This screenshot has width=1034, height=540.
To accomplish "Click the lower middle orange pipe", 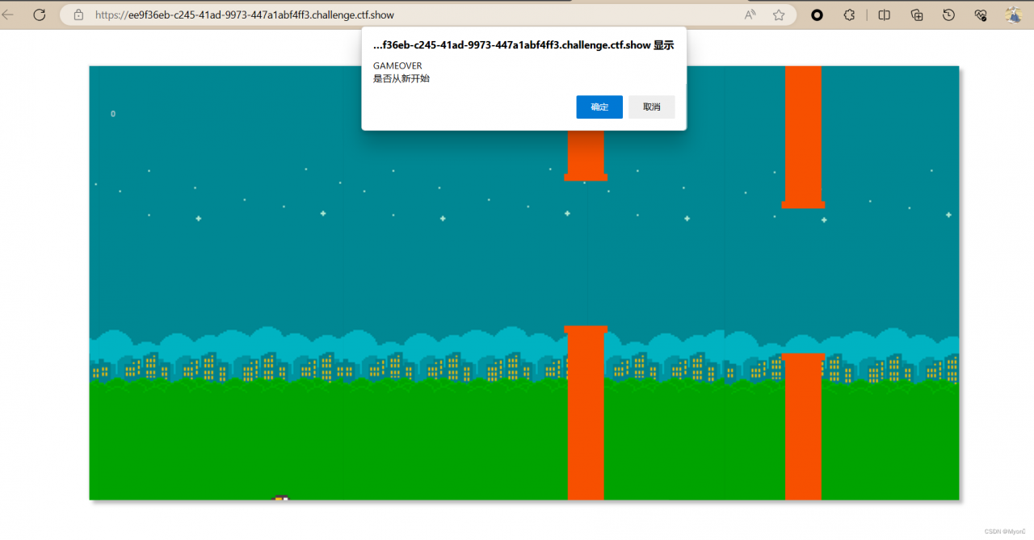I will 586,412.
